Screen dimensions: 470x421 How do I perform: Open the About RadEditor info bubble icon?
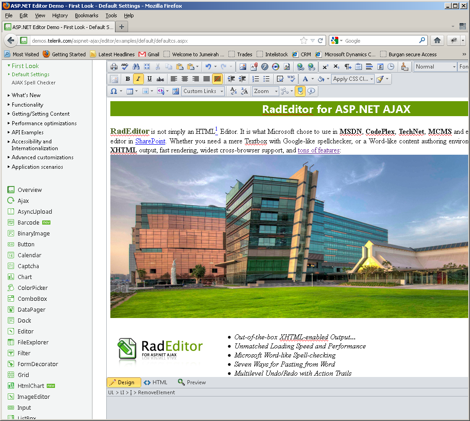tap(311, 91)
